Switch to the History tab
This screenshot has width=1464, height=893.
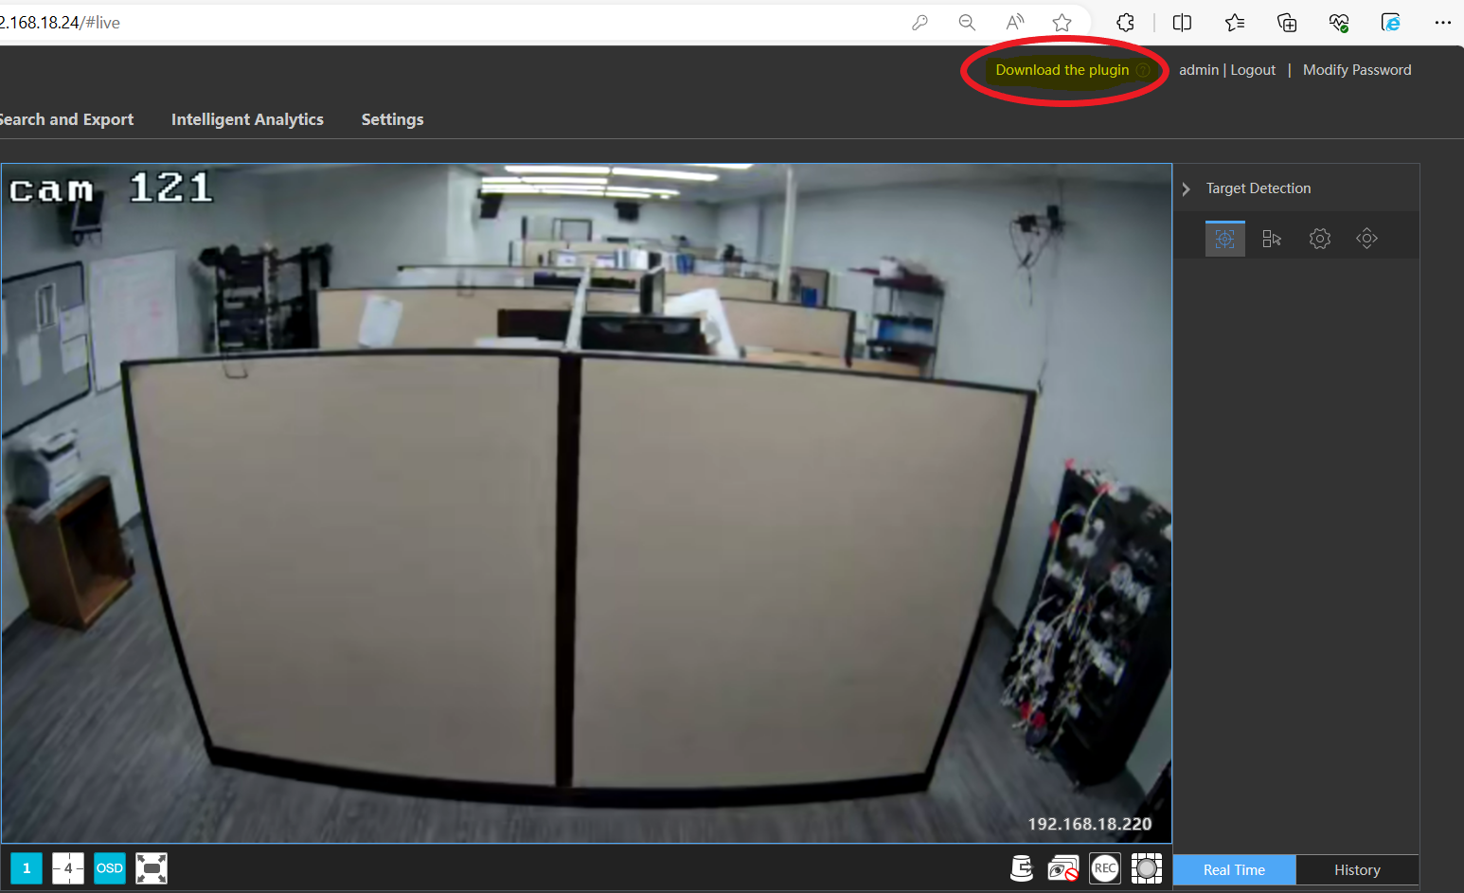tap(1357, 869)
